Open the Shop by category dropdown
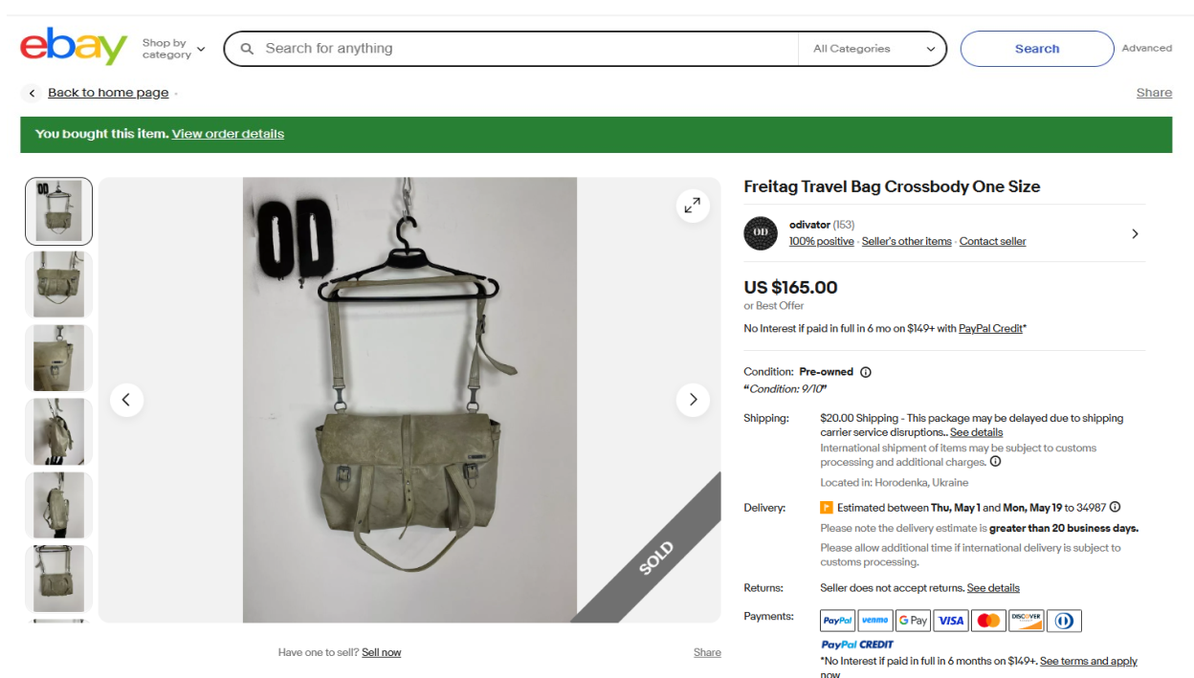The width and height of the screenshot is (1194, 678). [x=173, y=49]
